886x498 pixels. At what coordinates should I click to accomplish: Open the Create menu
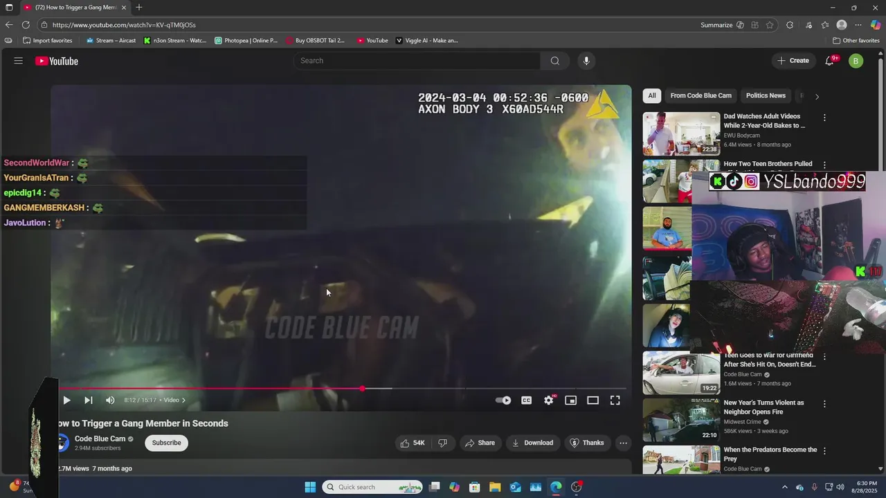click(x=793, y=61)
